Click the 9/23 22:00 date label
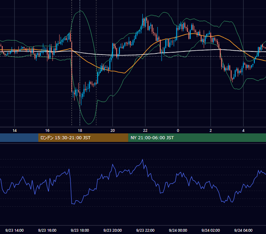Viewport: 266px width, 234px height. point(145,230)
